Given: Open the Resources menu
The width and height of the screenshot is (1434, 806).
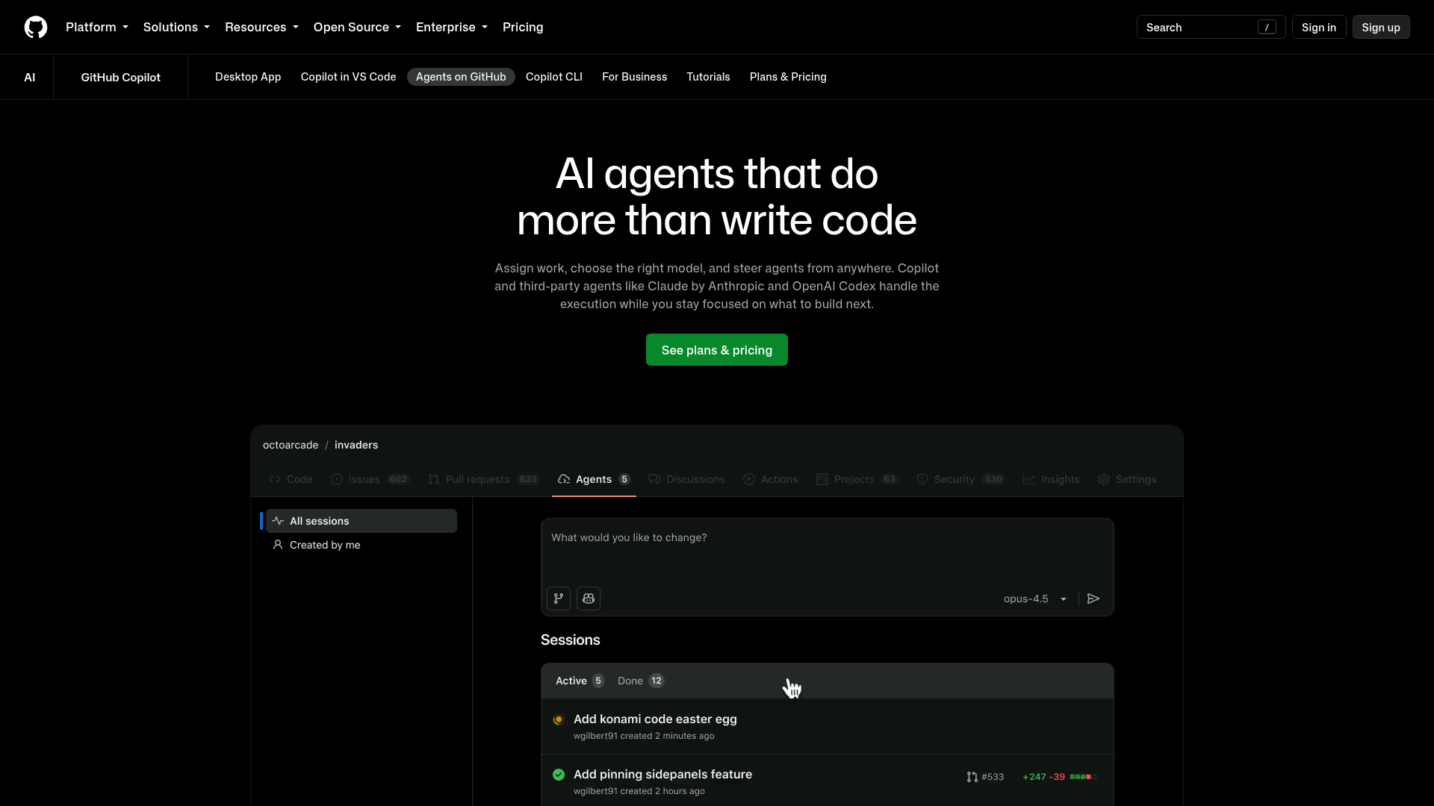Looking at the screenshot, I should tap(261, 27).
